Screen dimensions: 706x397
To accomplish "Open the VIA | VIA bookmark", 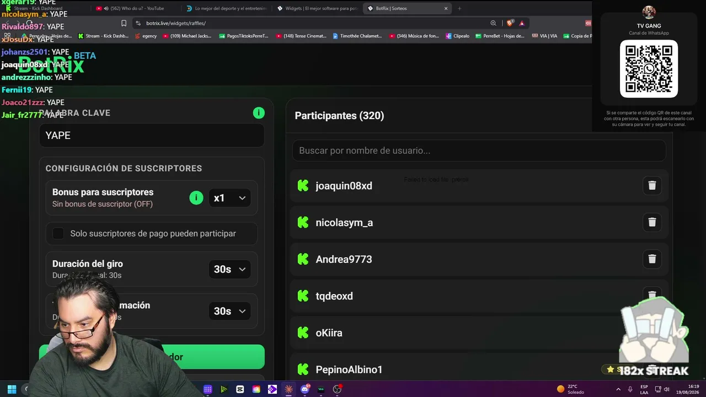I will [544, 36].
